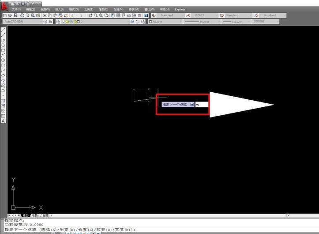Open the Express menu

(180, 9)
